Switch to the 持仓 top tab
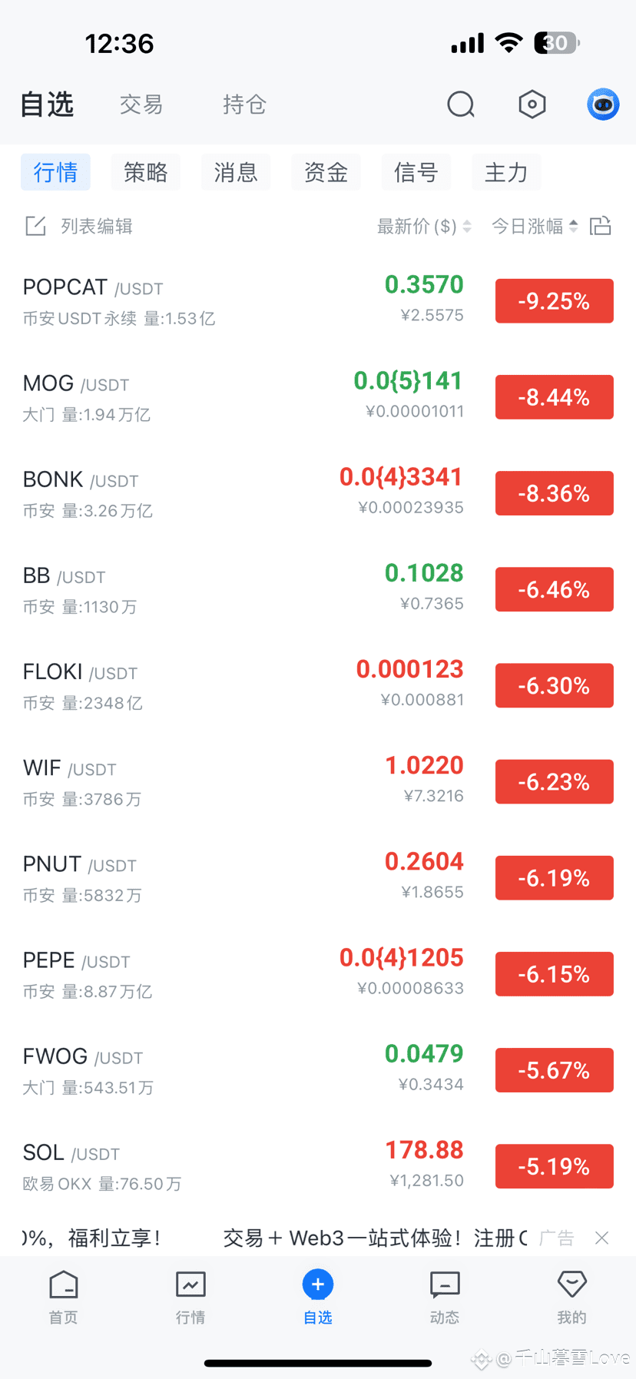Screen dimensions: 636x1379 244,104
